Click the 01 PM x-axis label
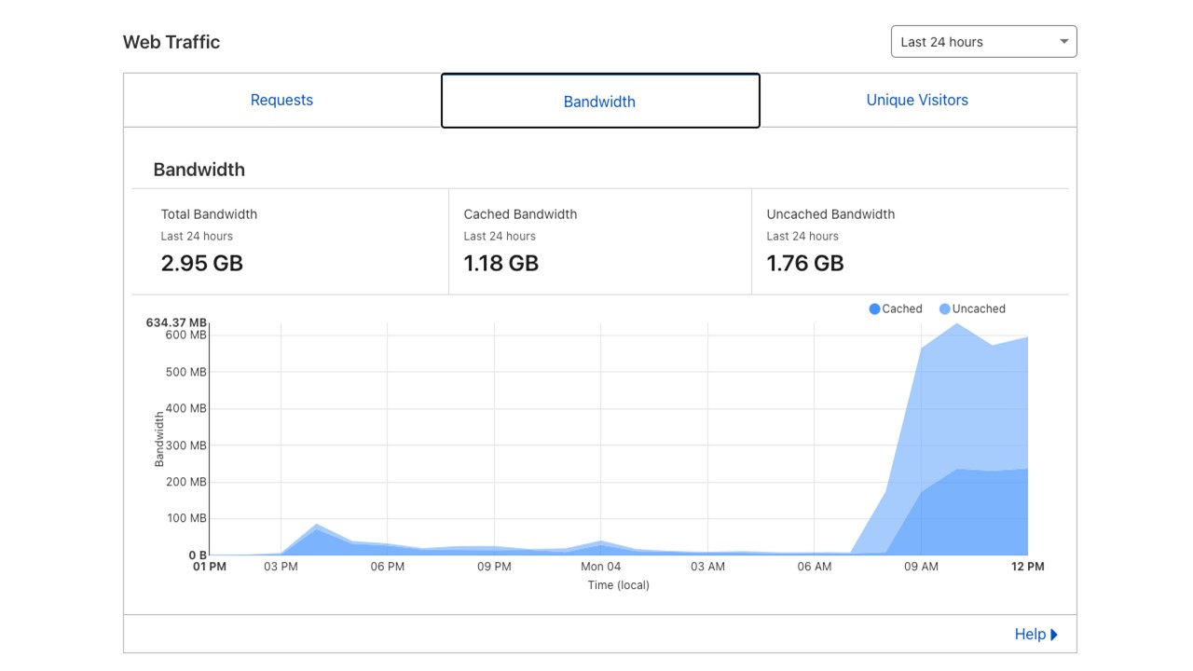Screen dimensions: 1193x671 tap(210, 567)
